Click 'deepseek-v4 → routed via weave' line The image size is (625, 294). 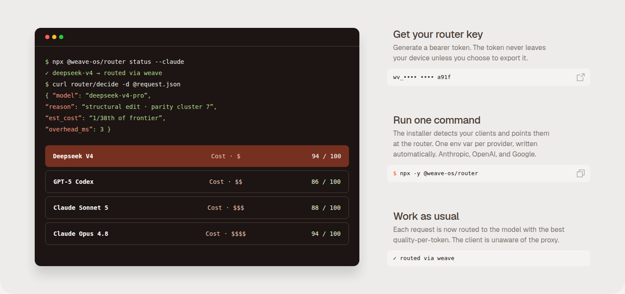coord(104,73)
